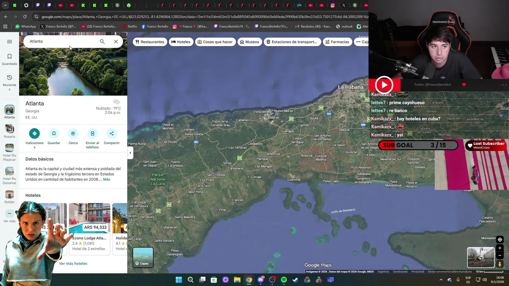The height and width of the screenshot is (286, 509).
Task: Click Ver más hoteles link
Action: pos(73,263)
